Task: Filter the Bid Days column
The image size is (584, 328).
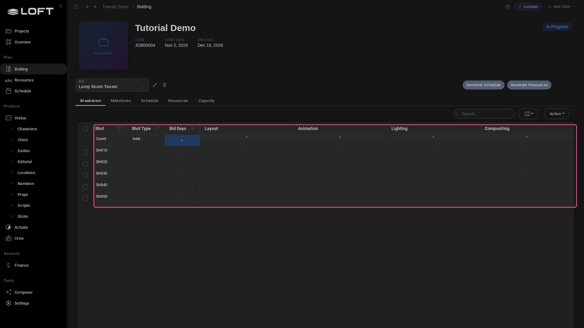Action: (x=192, y=128)
